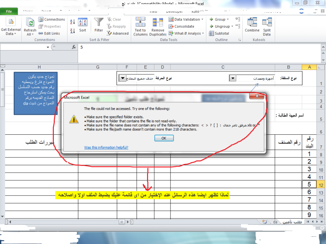Toggle the Filter funnel
The image size is (326, 244).
pos(98,25)
